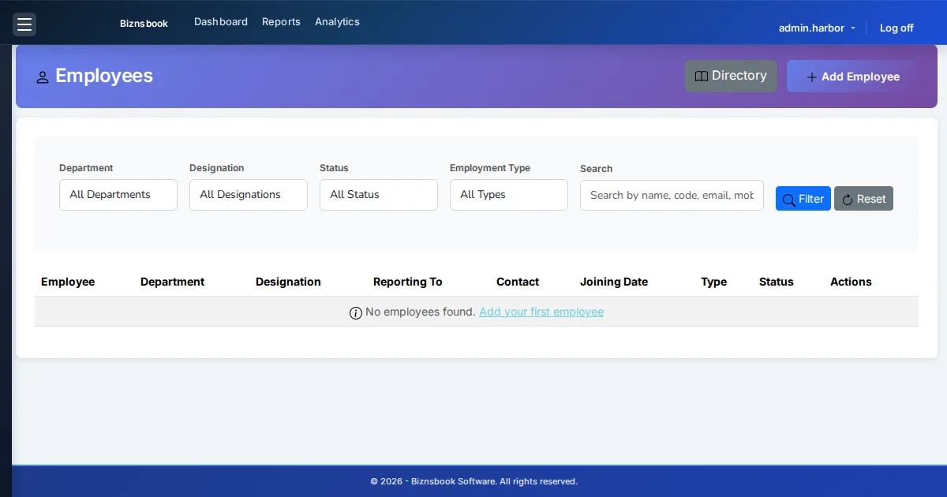947x497 pixels.
Task: Open the hamburger menu icon
Action: click(x=24, y=24)
